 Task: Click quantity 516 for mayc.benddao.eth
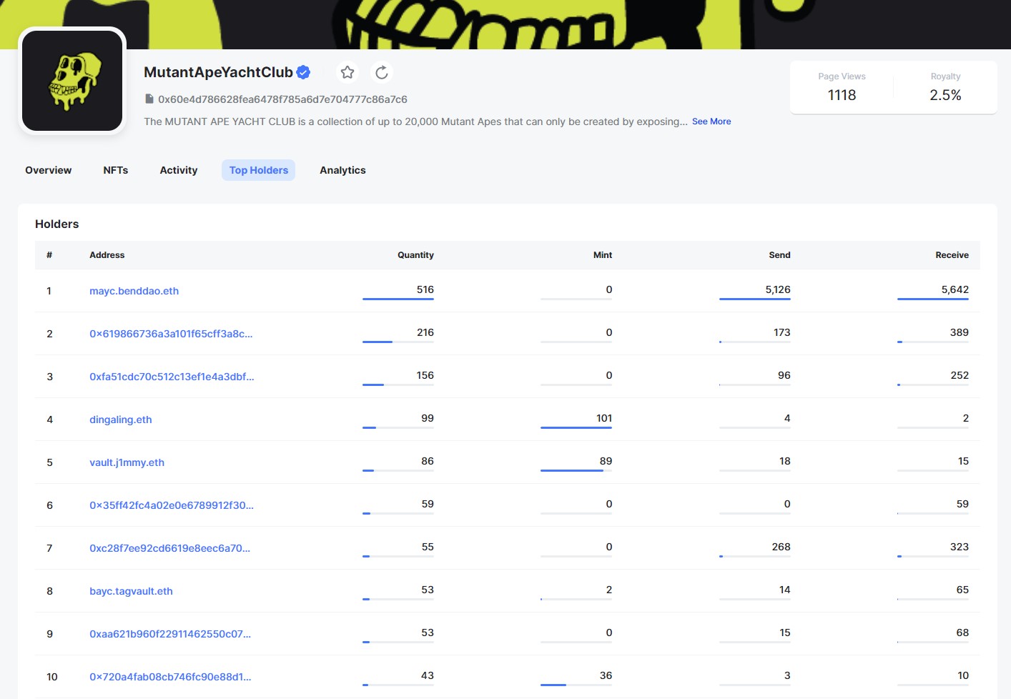[425, 289]
